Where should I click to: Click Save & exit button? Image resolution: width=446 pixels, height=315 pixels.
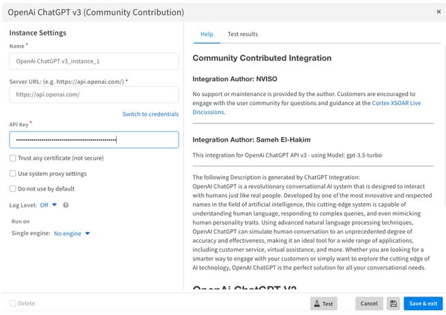(x=423, y=303)
